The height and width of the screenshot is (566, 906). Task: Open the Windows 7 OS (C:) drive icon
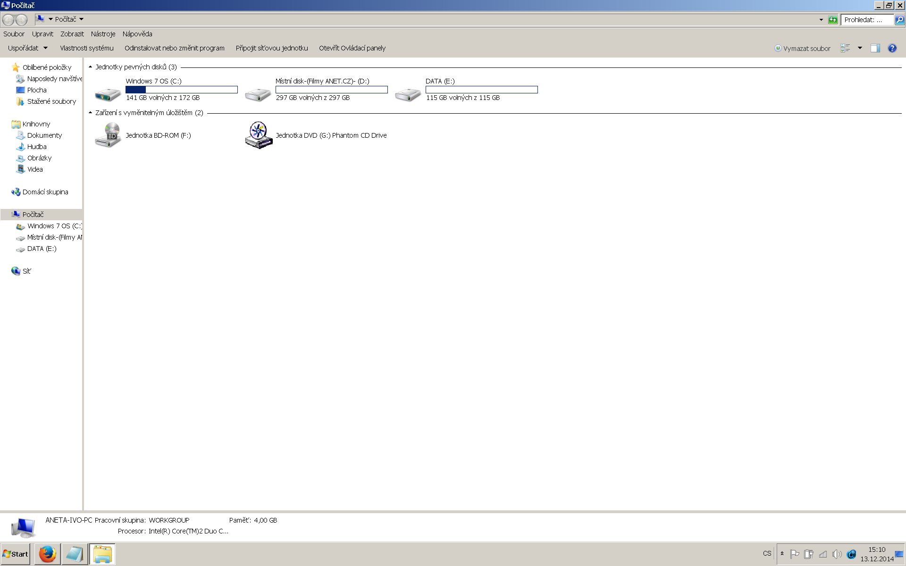pyautogui.click(x=108, y=94)
